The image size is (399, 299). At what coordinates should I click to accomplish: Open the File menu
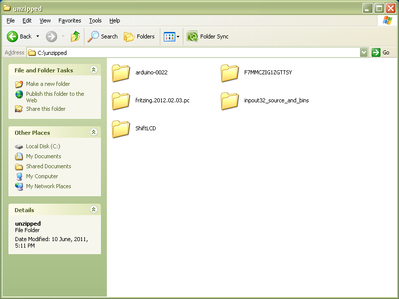click(10, 20)
